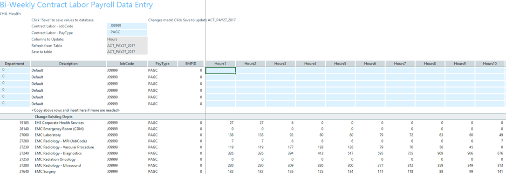The height and width of the screenshot is (174, 506).
Task: Select the EMPID column header
Action: coord(191,64)
